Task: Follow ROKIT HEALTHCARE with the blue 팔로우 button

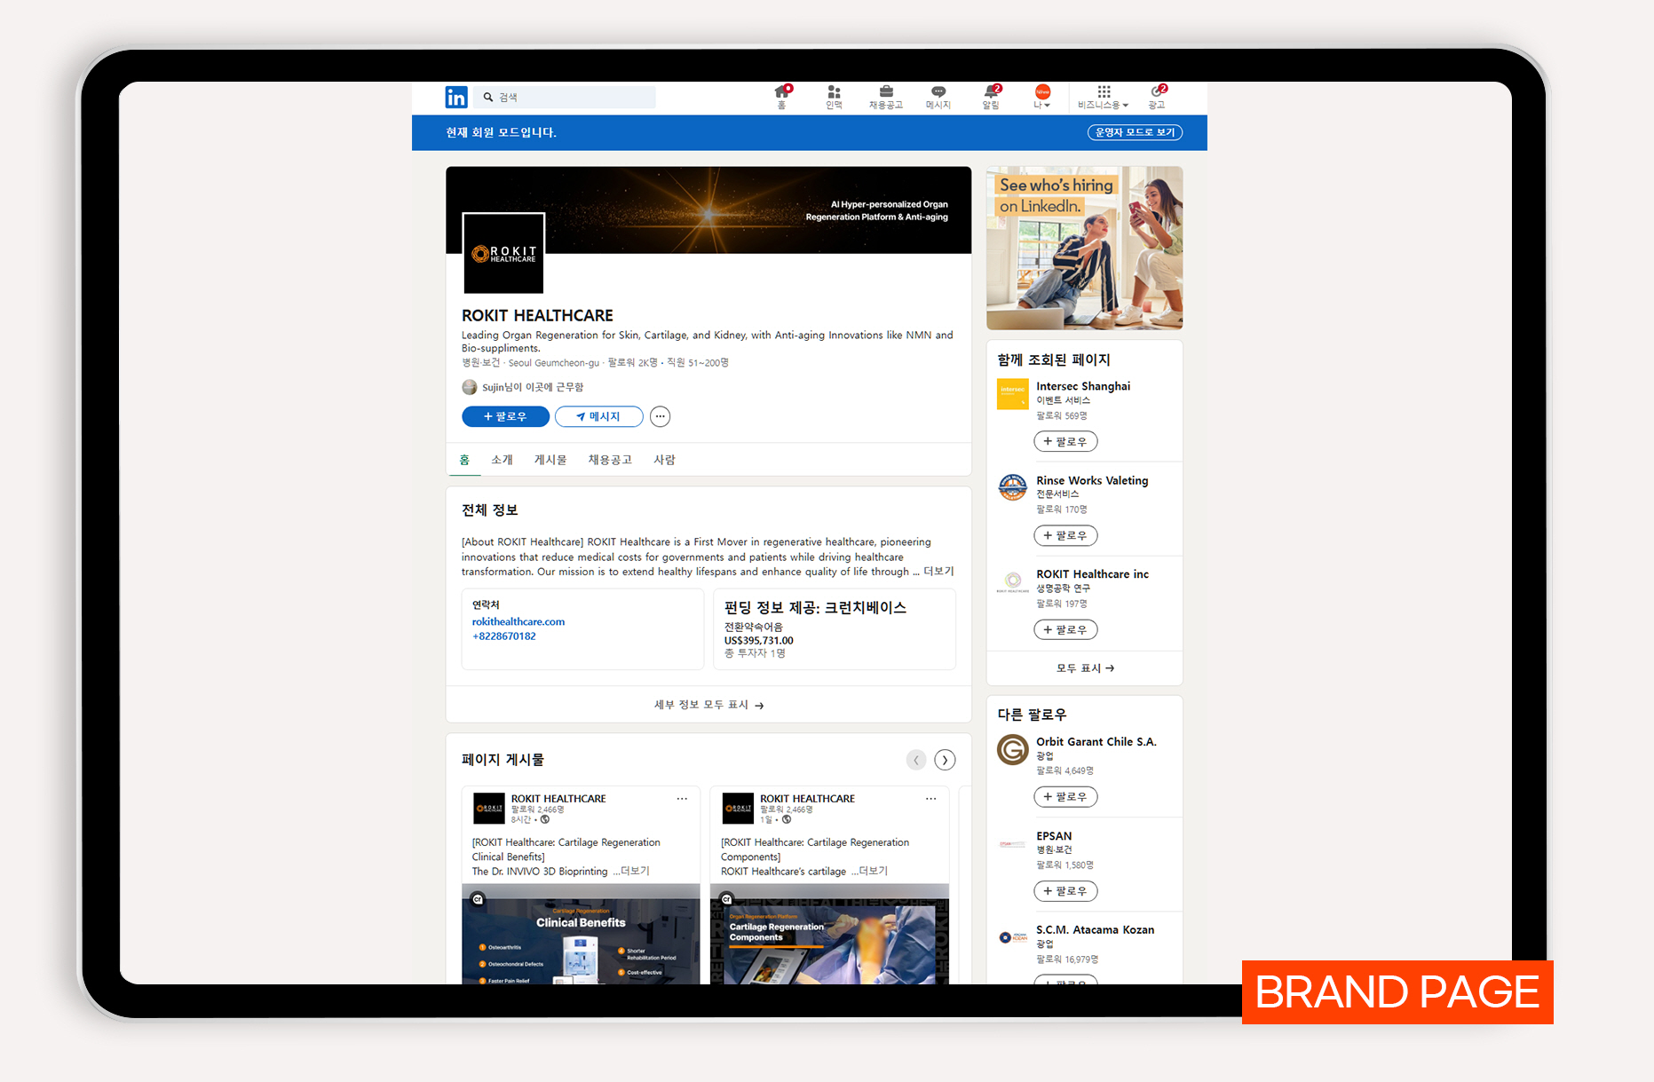Action: [x=505, y=416]
